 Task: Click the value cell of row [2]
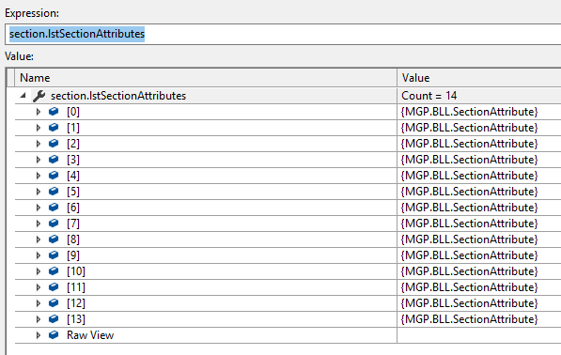[x=479, y=144]
